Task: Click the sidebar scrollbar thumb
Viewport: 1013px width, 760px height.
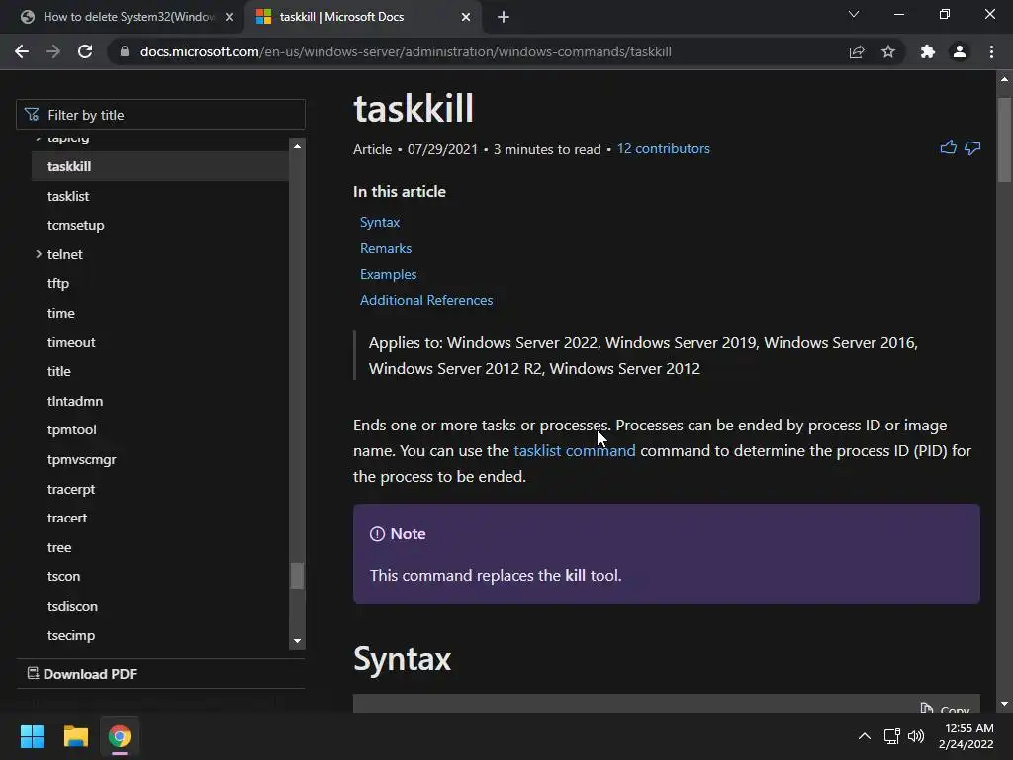Action: coord(297,575)
